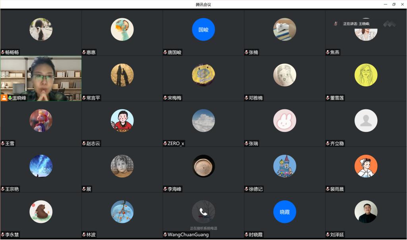Click the 正在讲话: 王晓峰 speaker banner
The width and height of the screenshot is (407, 240).
pyautogui.click(x=357, y=24)
